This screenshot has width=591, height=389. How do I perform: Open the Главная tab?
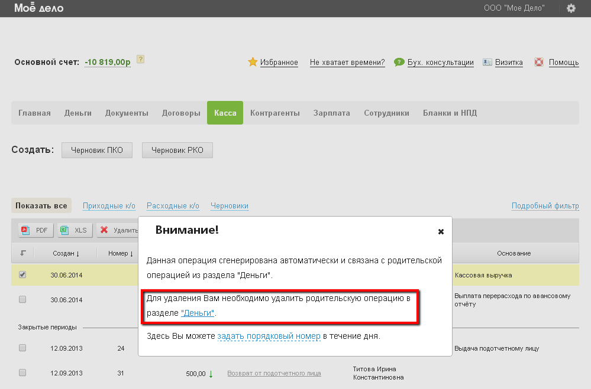(34, 113)
